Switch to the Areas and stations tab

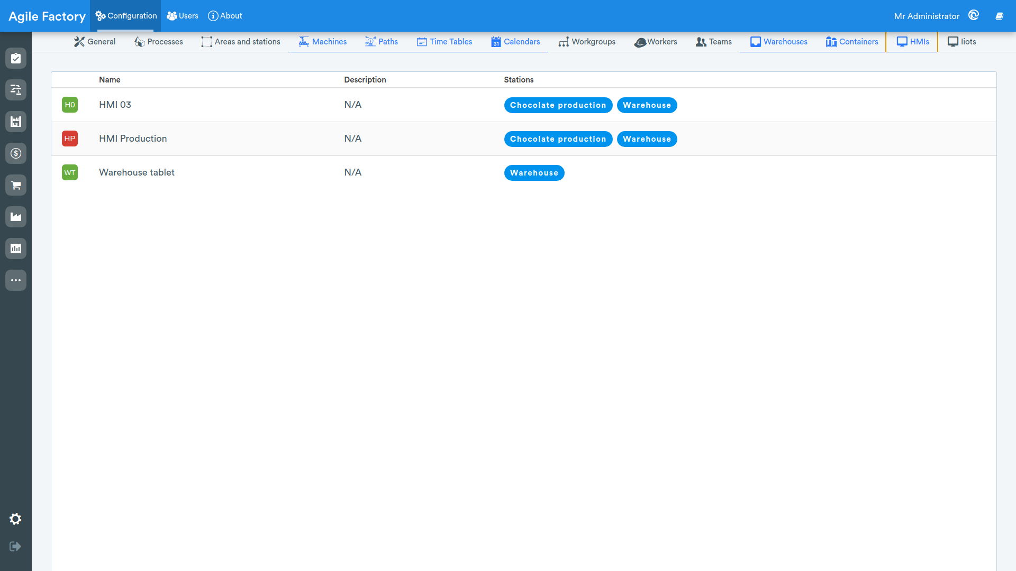pos(241,42)
